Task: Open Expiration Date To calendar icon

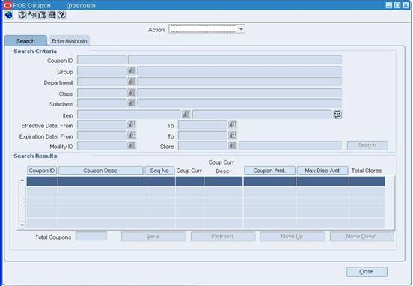Action: (232, 136)
